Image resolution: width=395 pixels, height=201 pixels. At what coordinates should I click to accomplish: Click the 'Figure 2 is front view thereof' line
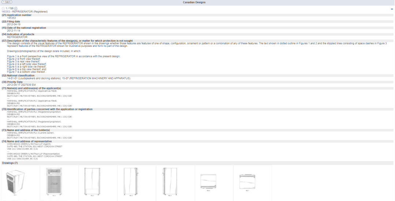[x=24, y=59]
